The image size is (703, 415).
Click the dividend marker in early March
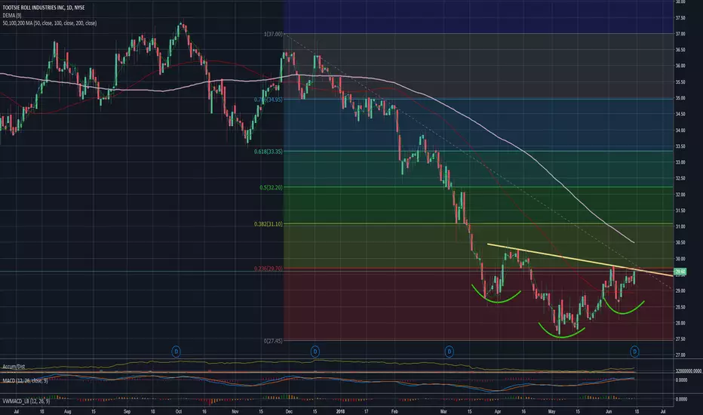pyautogui.click(x=449, y=352)
